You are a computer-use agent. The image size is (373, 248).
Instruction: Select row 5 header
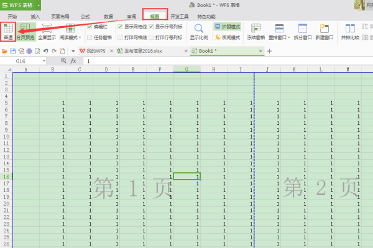point(6,103)
